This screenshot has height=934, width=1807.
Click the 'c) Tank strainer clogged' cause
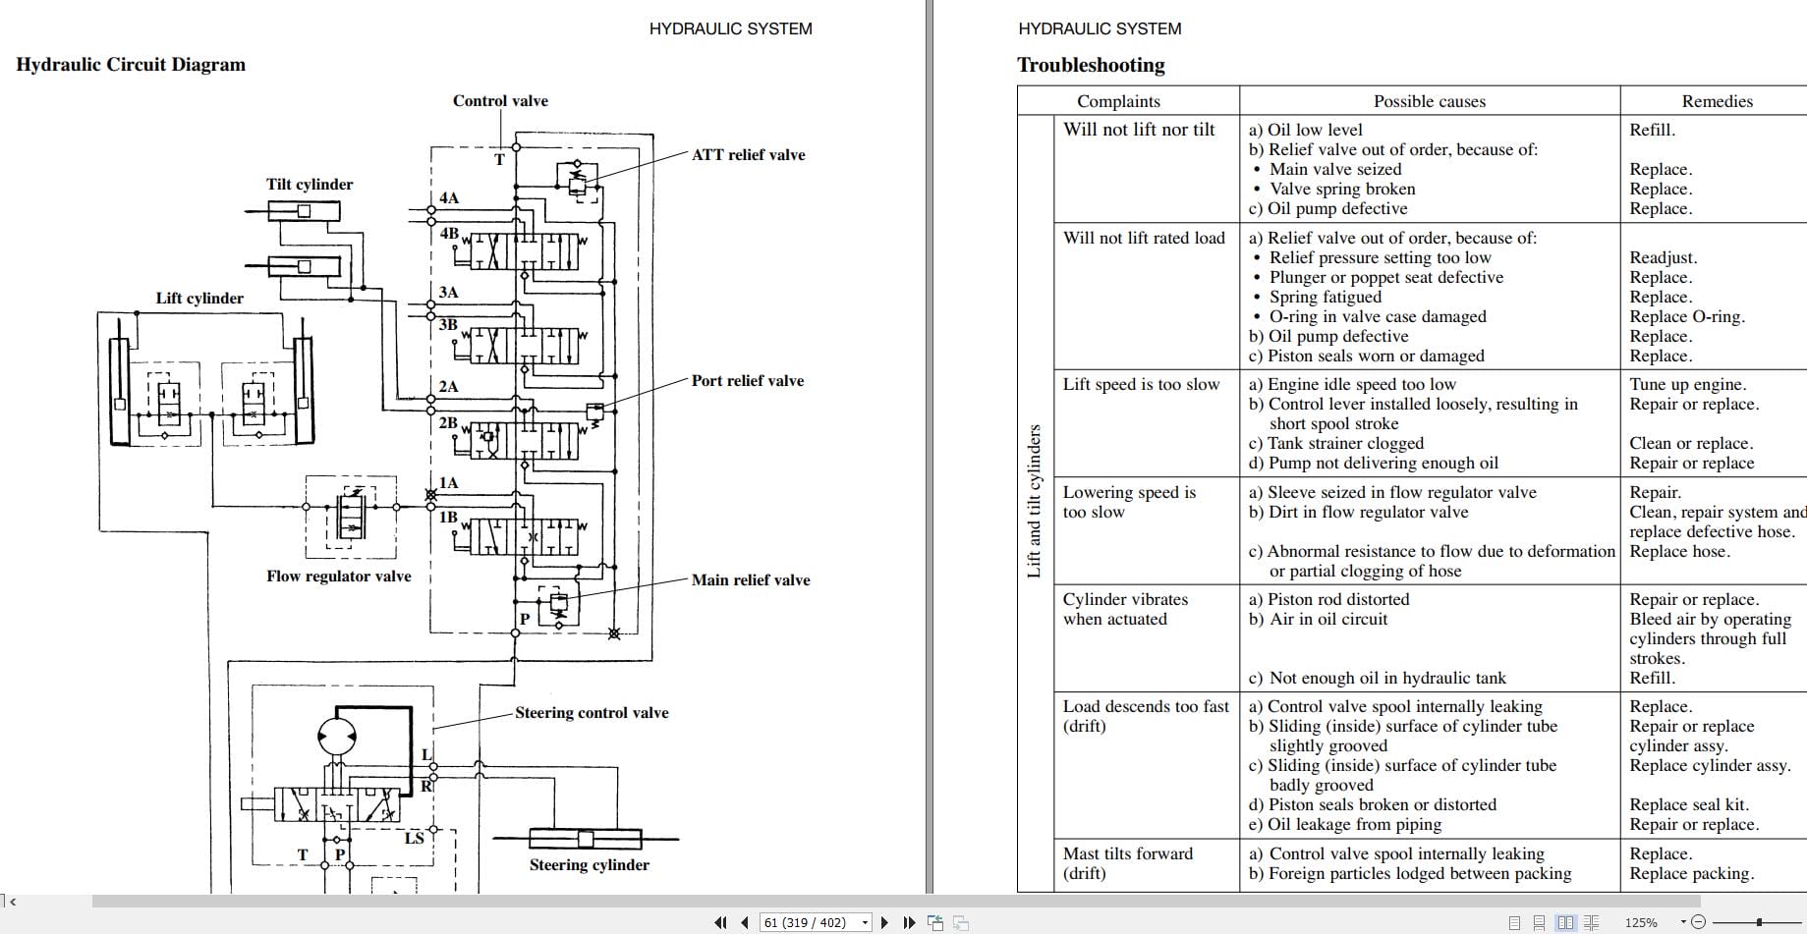pos(1335,443)
